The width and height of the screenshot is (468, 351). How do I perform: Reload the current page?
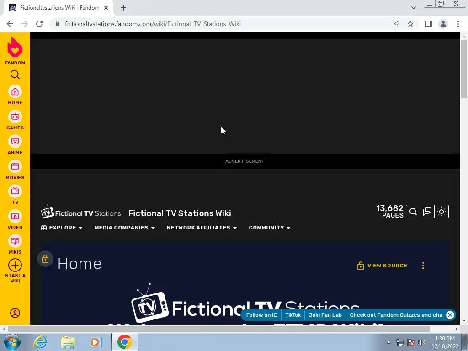39,24
